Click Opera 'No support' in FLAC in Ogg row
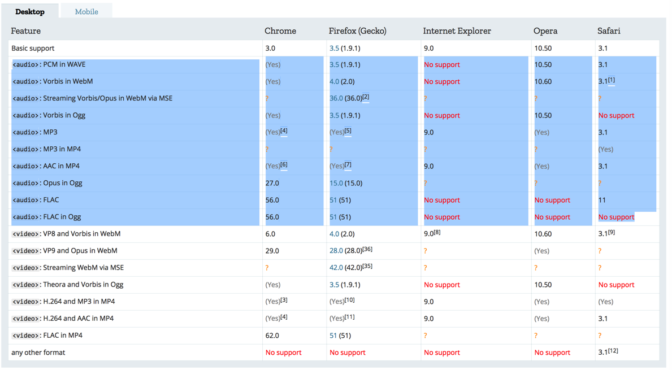The height and width of the screenshot is (370, 672). click(x=552, y=217)
